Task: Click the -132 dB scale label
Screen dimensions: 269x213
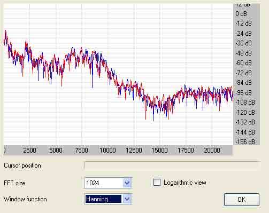Action: 245,122
